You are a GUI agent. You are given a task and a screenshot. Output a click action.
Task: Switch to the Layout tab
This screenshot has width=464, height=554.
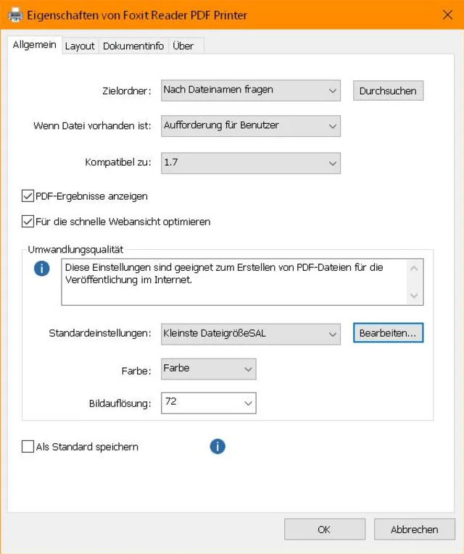pos(80,46)
